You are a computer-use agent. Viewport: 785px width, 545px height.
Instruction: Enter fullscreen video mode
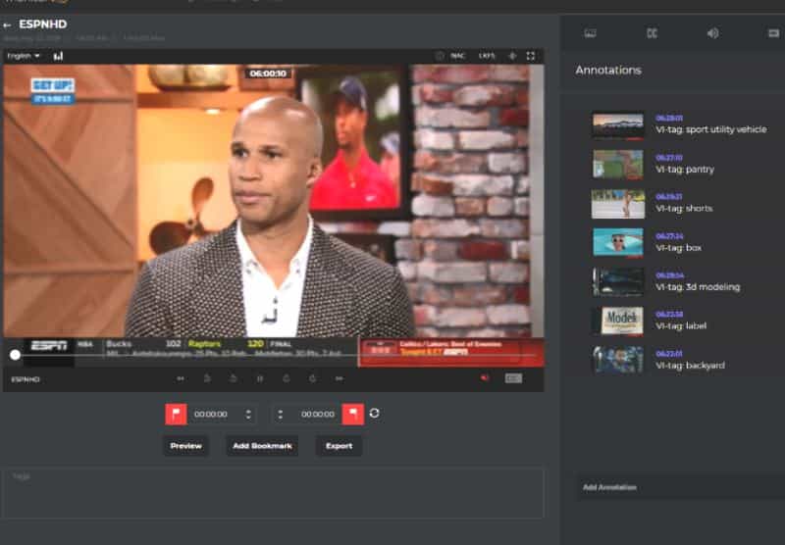[x=531, y=56]
